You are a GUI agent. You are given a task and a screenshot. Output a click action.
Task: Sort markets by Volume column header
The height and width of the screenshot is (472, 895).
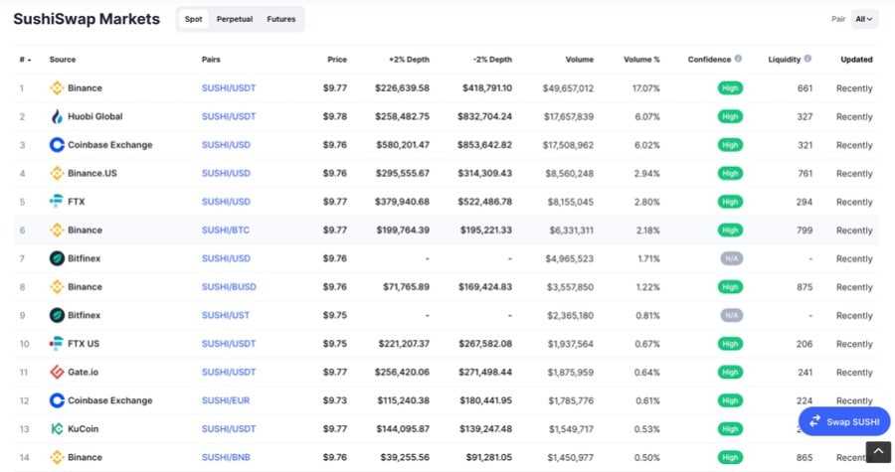(x=579, y=60)
